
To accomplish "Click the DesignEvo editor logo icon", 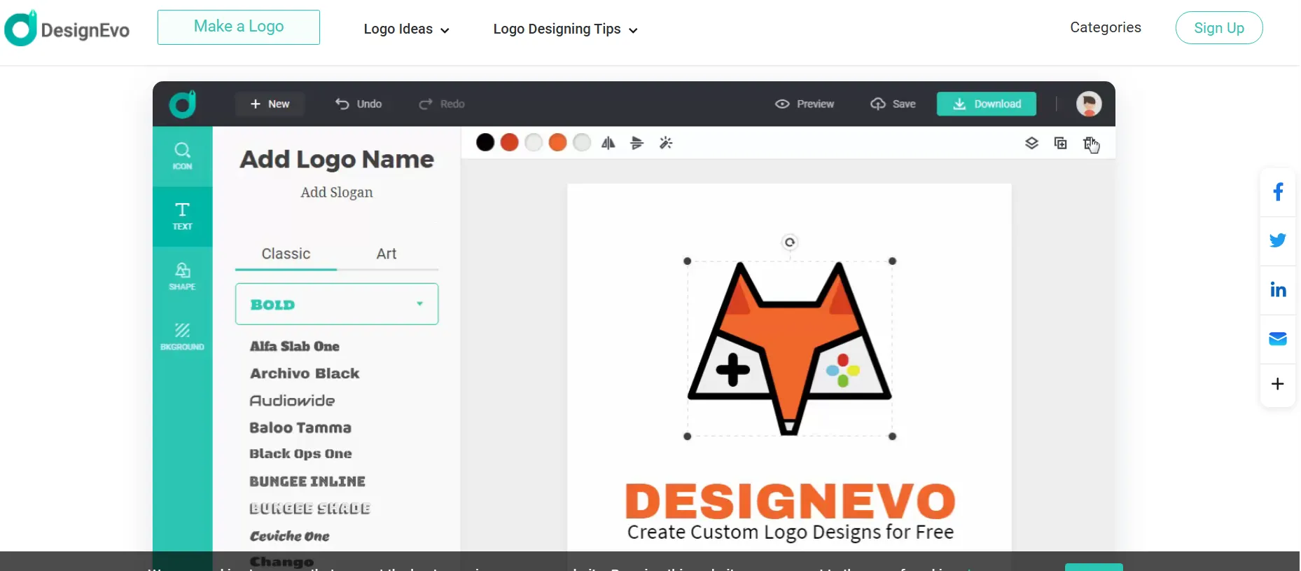I will pyautogui.click(x=183, y=104).
